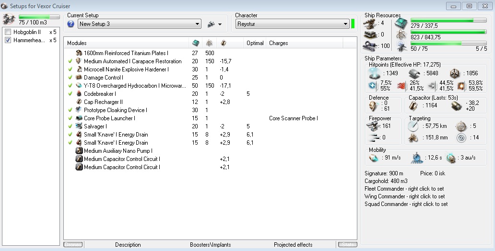This screenshot has height=251, width=495.
Task: Select the Core Scanner Probe I charge
Action: tap(293, 118)
